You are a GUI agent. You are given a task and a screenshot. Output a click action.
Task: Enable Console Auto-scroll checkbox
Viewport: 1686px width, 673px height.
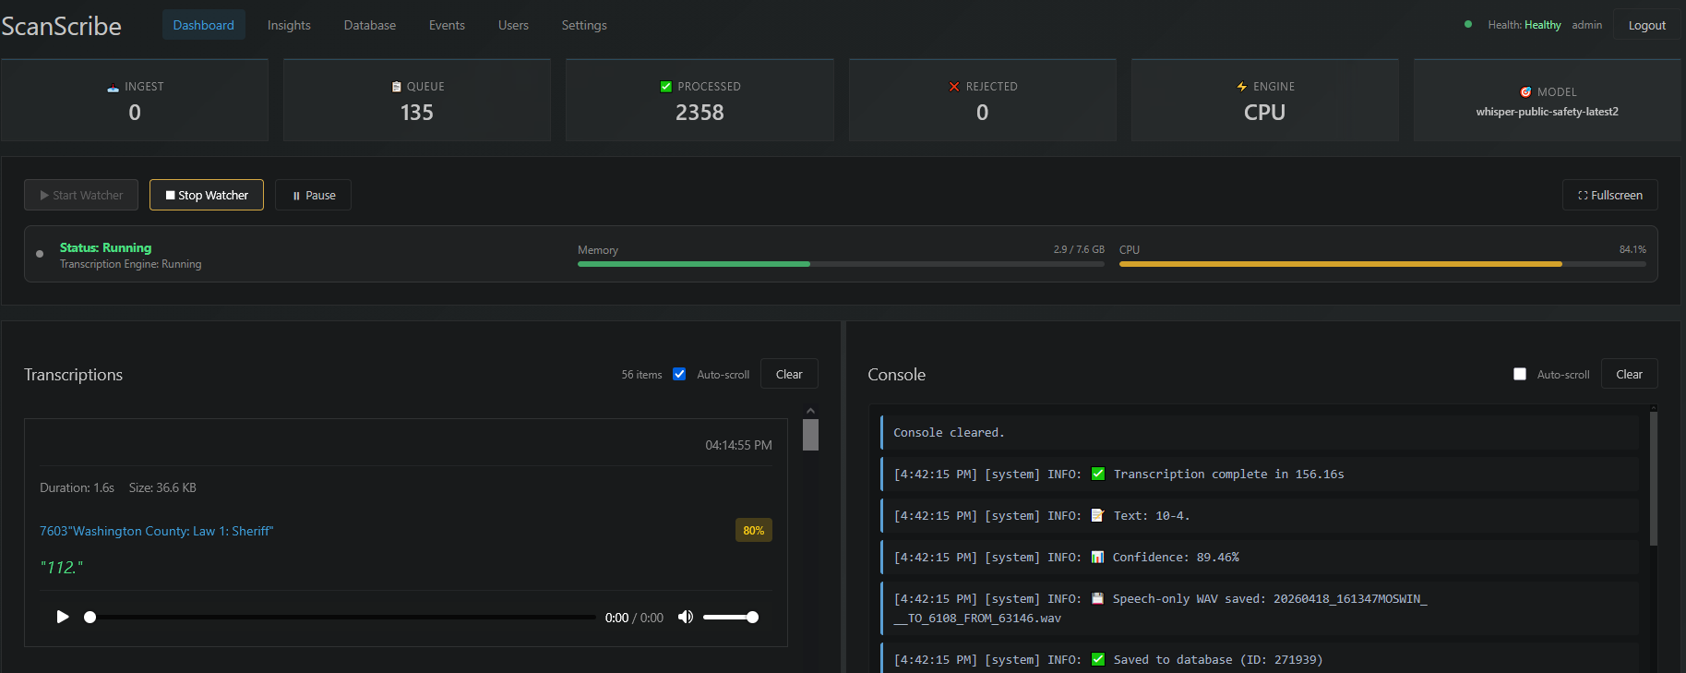click(1520, 374)
